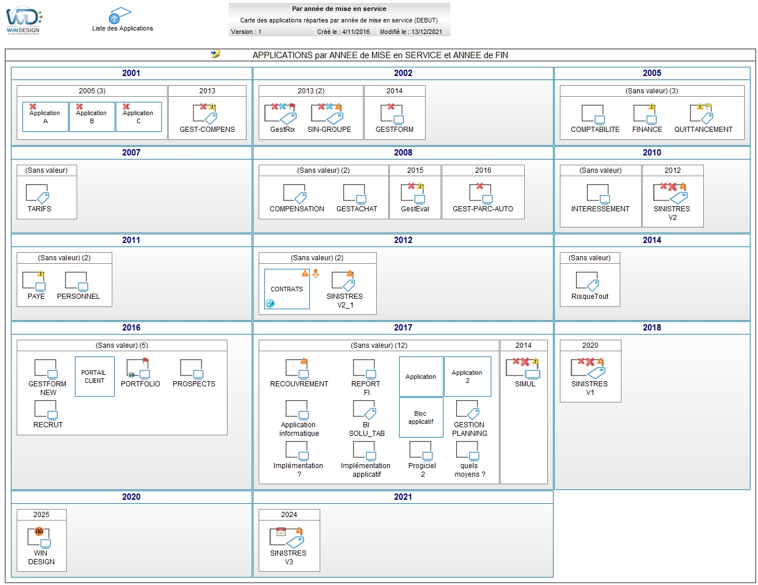Select the RisqueTout application icon
This screenshot has height=585, width=758.
coord(589,281)
